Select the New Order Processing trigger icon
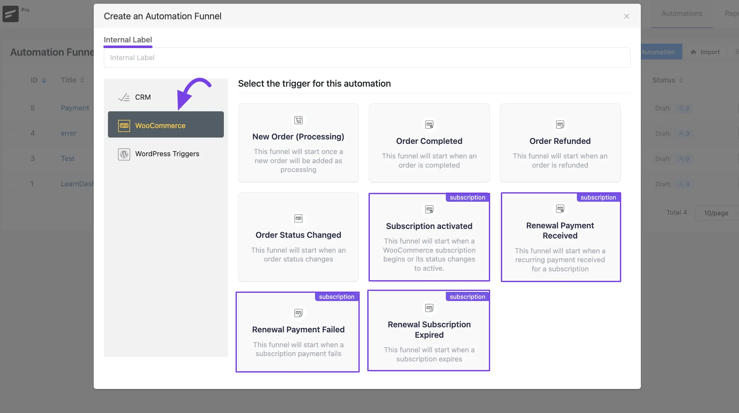 298,120
